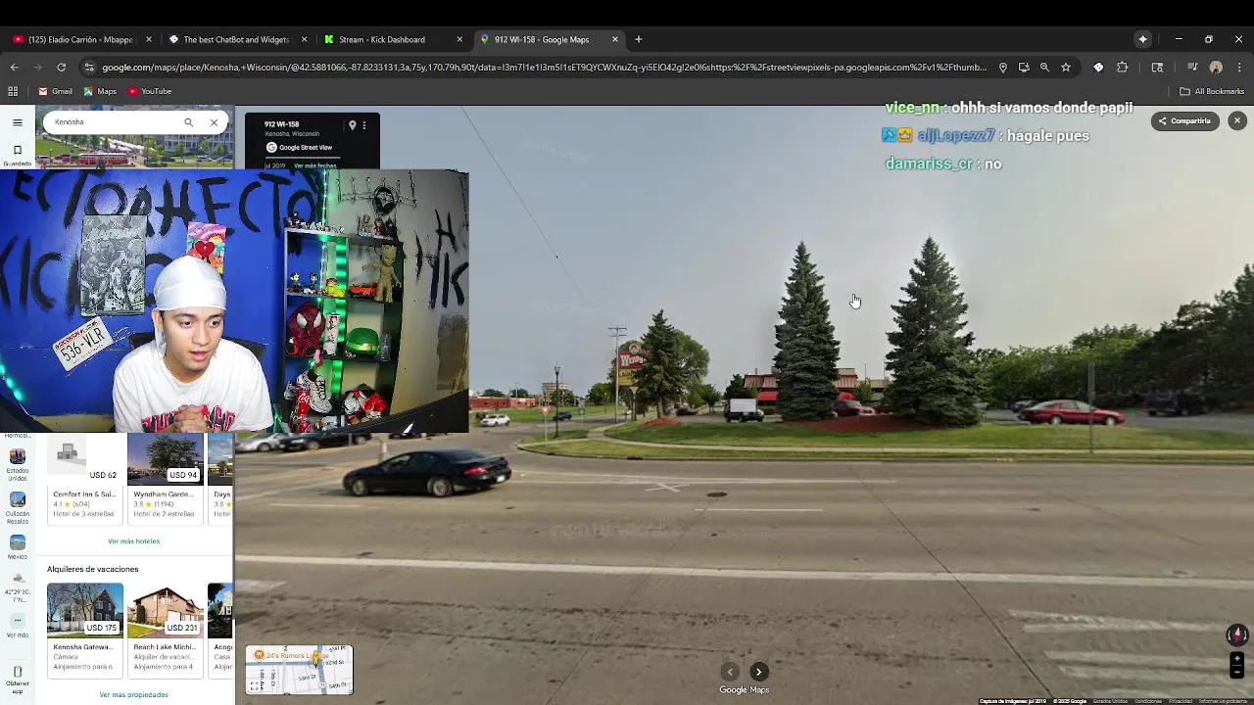
Task: Click the address bar URL
Action: coord(544,68)
